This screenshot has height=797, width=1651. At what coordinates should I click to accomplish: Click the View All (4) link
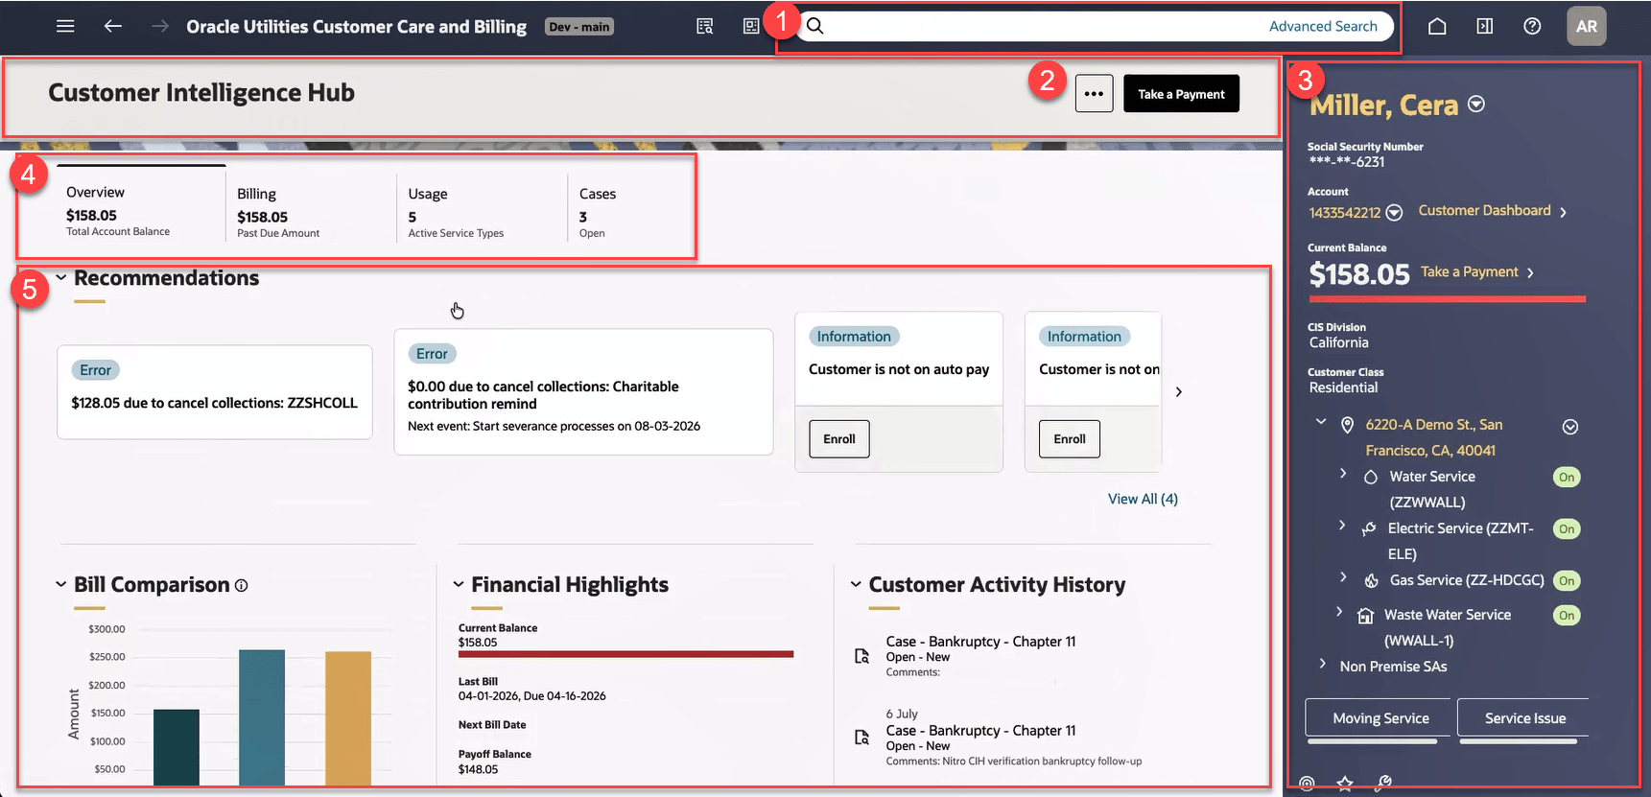click(x=1143, y=499)
